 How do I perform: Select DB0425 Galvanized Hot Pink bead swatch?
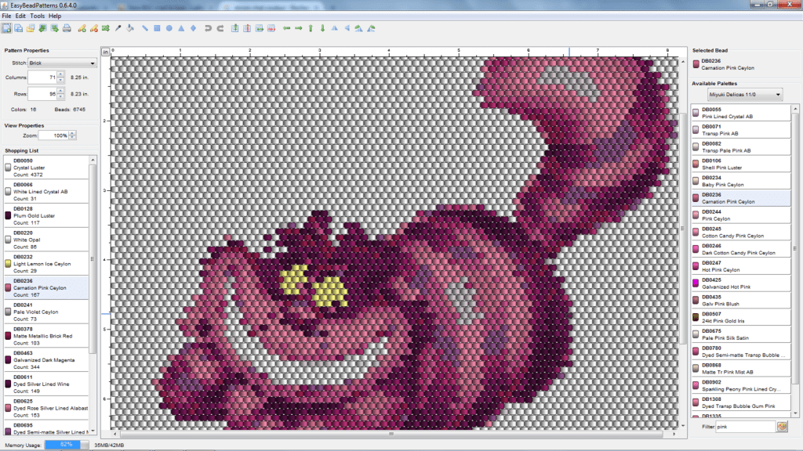click(x=741, y=283)
